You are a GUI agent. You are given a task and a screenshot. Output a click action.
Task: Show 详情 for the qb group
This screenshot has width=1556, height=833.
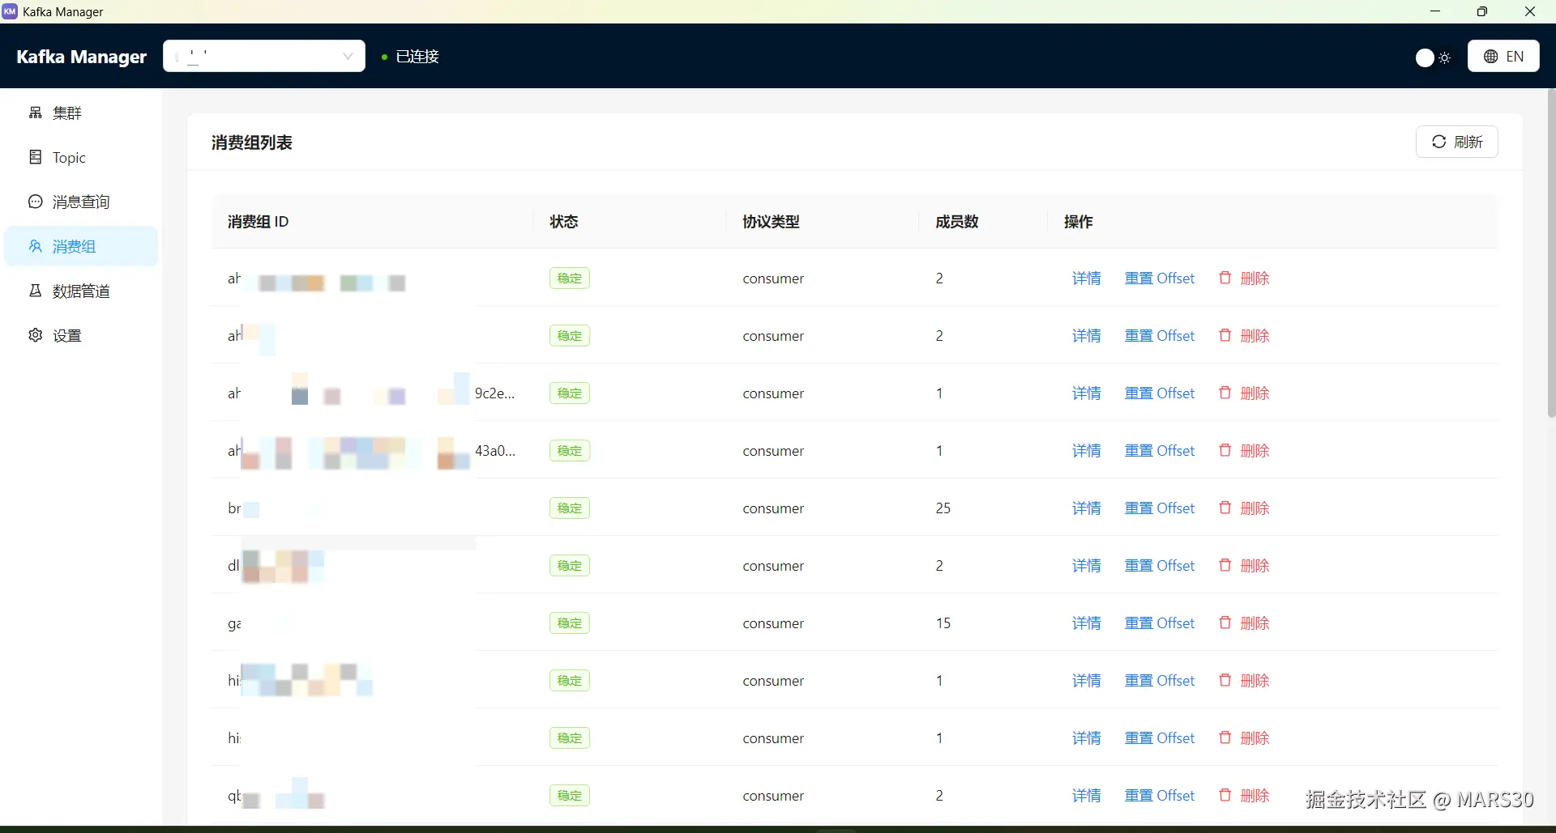tap(1086, 796)
